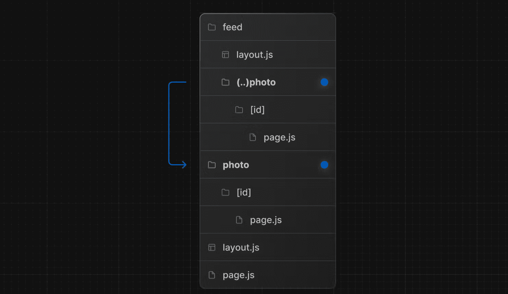Expand the feed folder label
The width and height of the screenshot is (508, 294).
point(232,27)
